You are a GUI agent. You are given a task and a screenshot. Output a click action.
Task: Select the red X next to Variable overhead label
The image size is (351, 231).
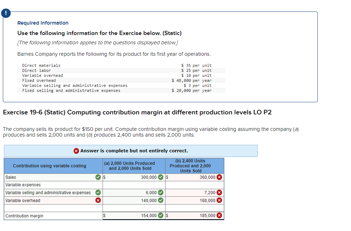pos(97,200)
